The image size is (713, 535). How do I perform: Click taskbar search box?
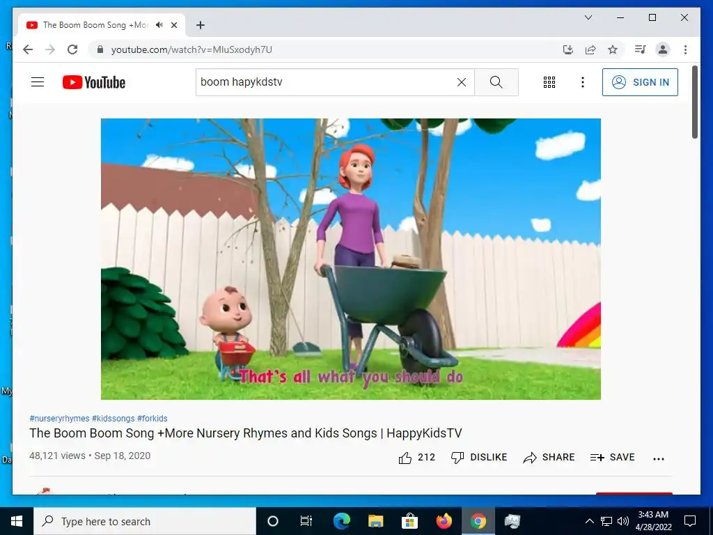pos(145,521)
